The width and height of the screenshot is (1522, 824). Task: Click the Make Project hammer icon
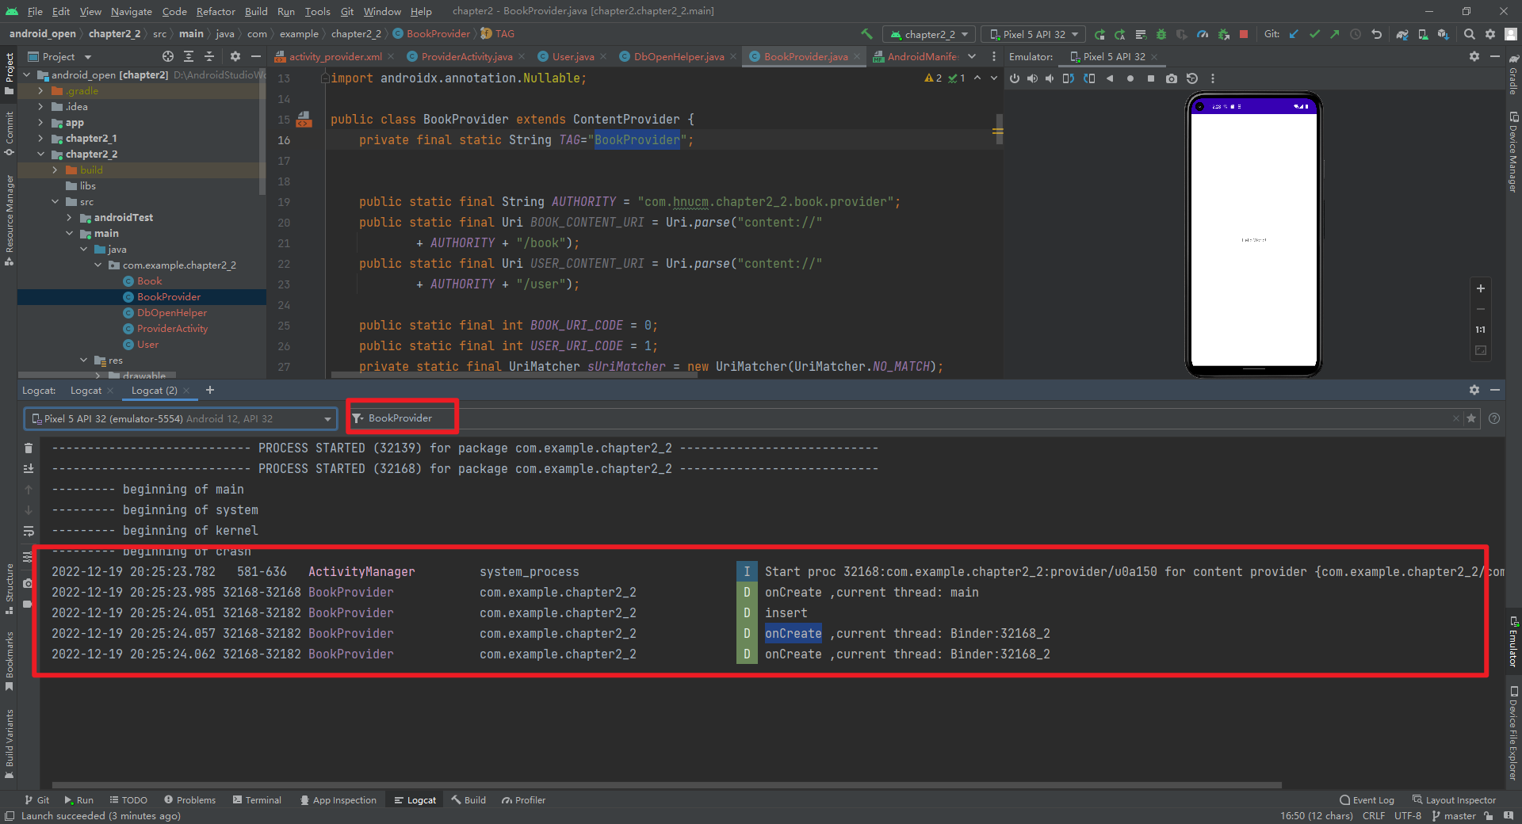click(x=866, y=34)
